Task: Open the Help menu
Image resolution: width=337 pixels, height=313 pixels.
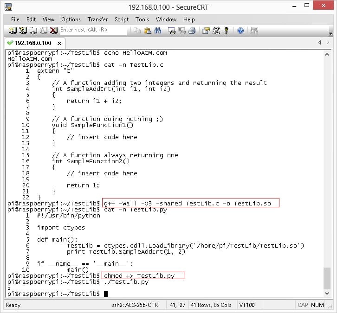Action: click(x=189, y=19)
